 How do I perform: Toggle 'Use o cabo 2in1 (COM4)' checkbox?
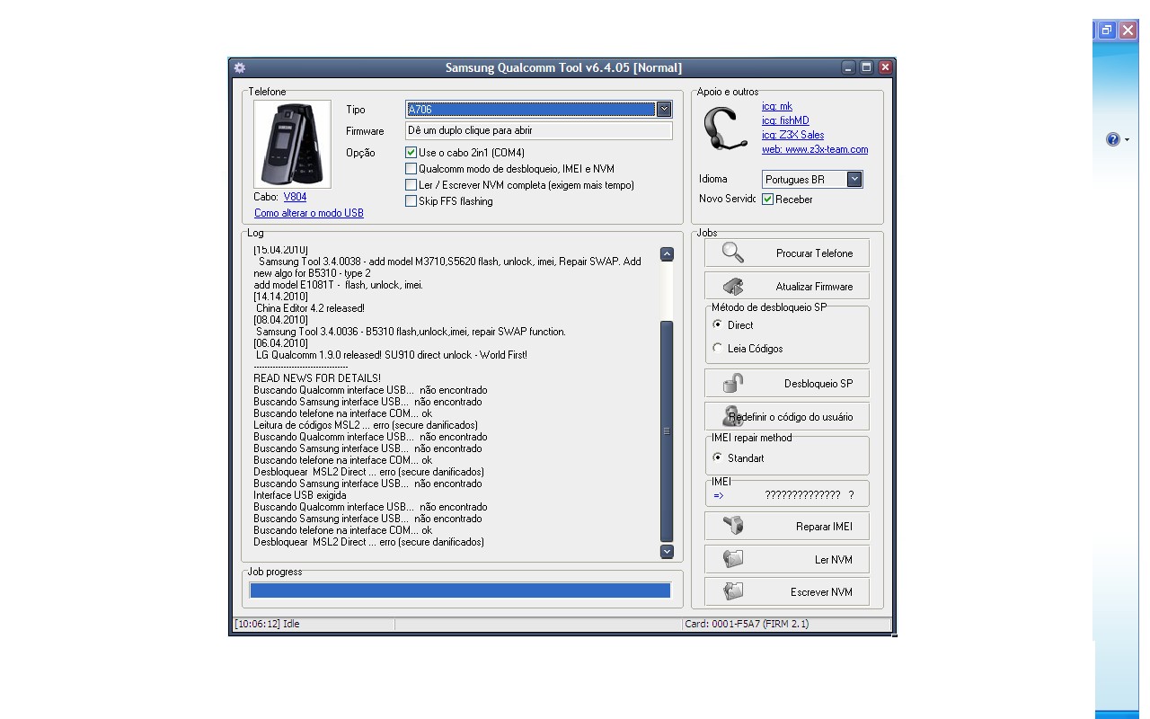point(411,153)
